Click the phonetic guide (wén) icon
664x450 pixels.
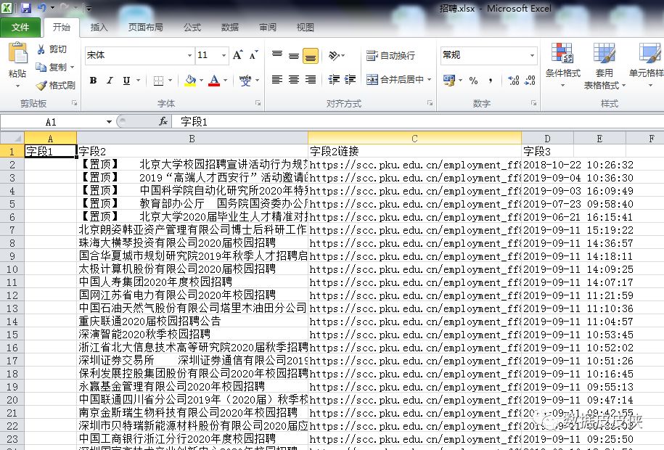coord(245,80)
